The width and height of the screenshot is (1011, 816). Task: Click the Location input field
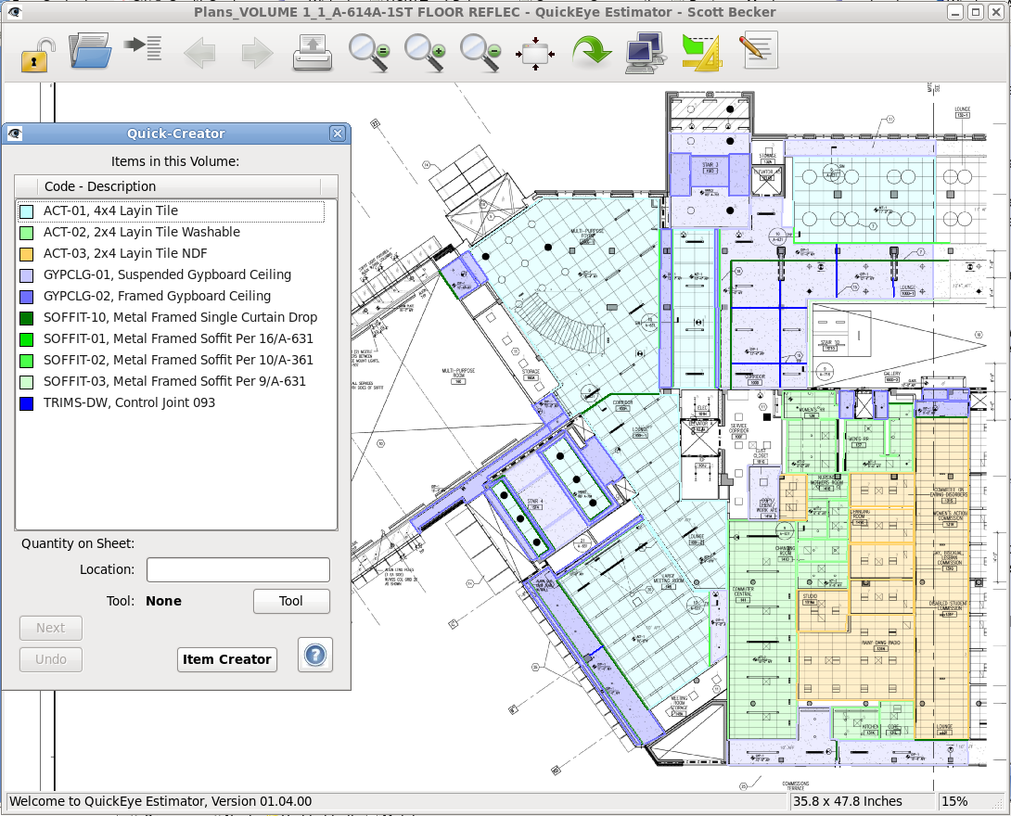click(238, 569)
